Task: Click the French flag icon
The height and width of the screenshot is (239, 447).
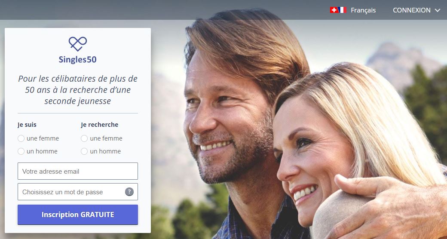Action: point(342,10)
